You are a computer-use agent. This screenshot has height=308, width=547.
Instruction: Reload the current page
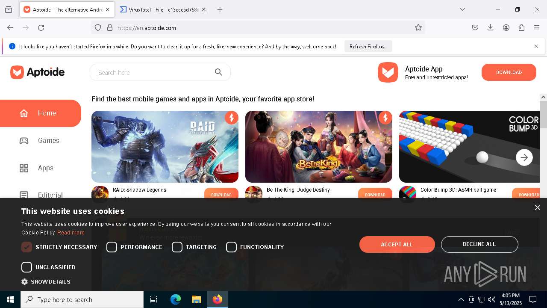click(x=41, y=27)
